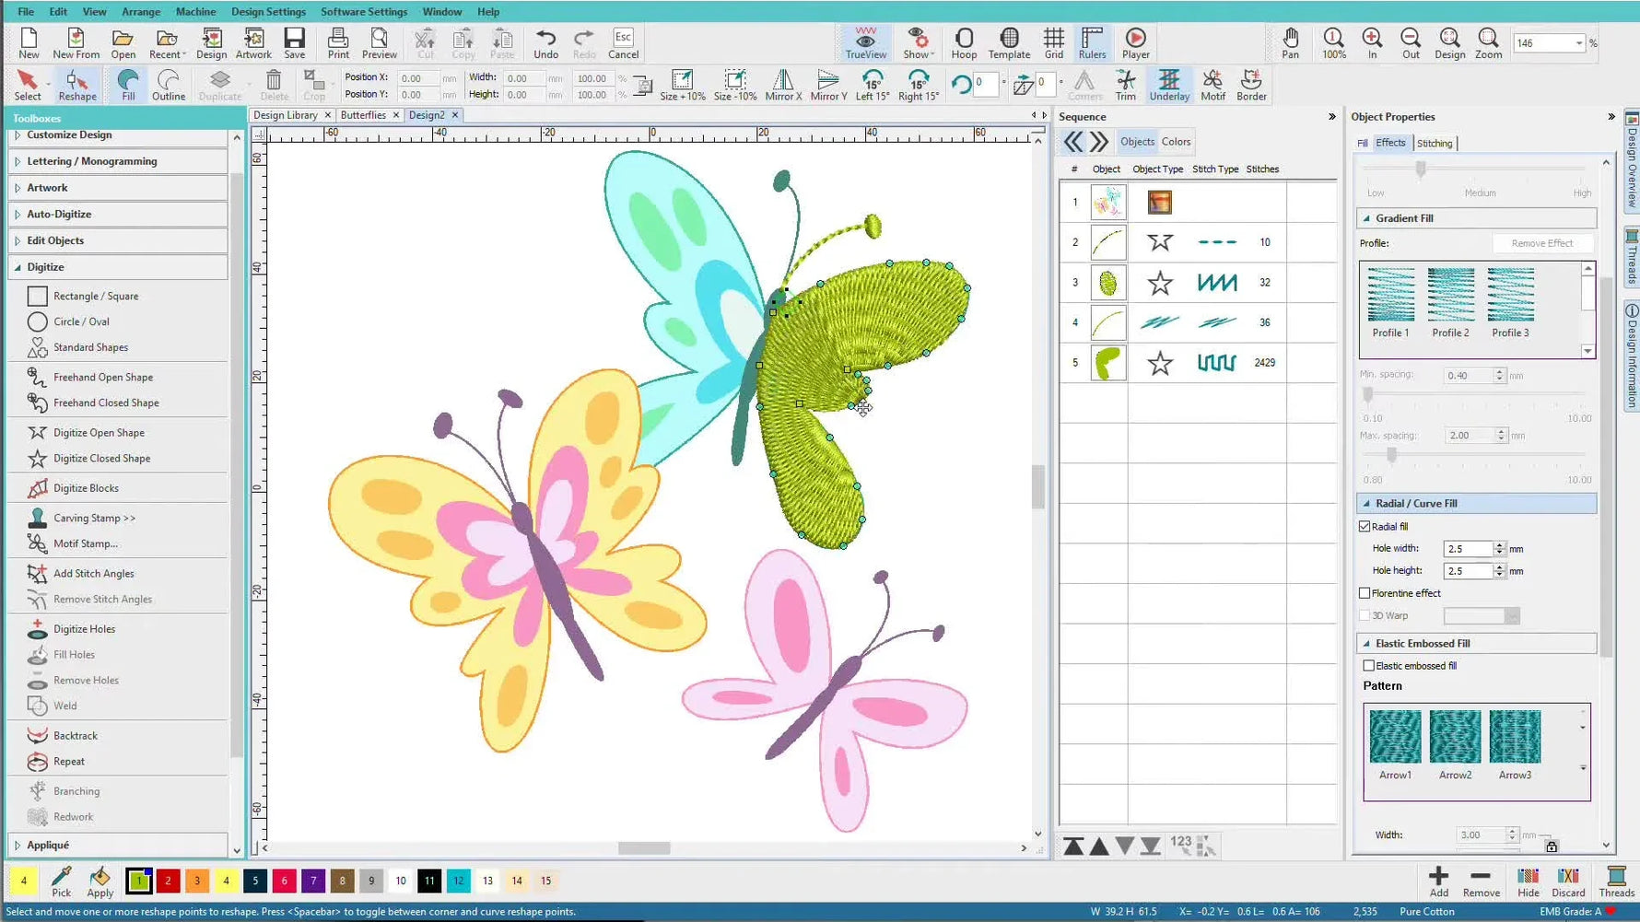This screenshot has width=1640, height=922.
Task: Click the Trim tool icon
Action: [x=1125, y=85]
